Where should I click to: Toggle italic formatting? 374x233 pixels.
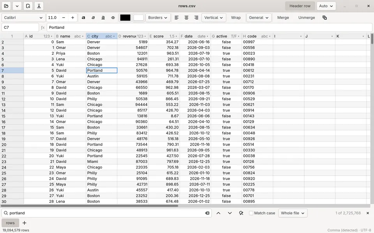[x=93, y=17]
